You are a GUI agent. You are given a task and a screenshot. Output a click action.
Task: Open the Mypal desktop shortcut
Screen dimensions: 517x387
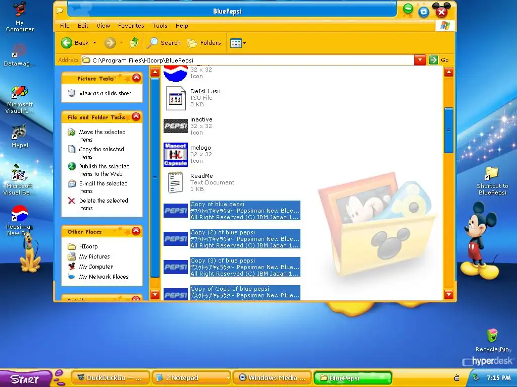20,136
